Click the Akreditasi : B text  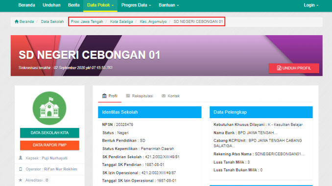coord(37,180)
